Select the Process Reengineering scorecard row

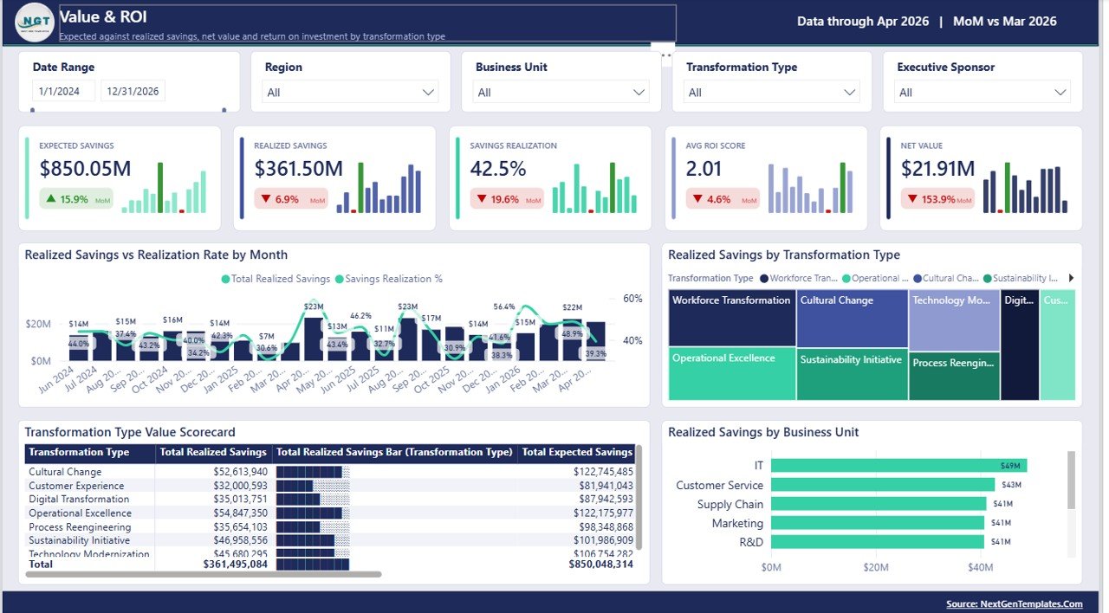point(329,527)
